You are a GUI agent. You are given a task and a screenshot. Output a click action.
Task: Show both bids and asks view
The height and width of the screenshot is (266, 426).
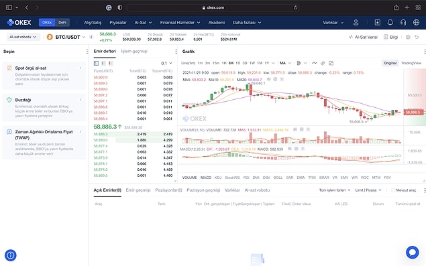(x=96, y=63)
